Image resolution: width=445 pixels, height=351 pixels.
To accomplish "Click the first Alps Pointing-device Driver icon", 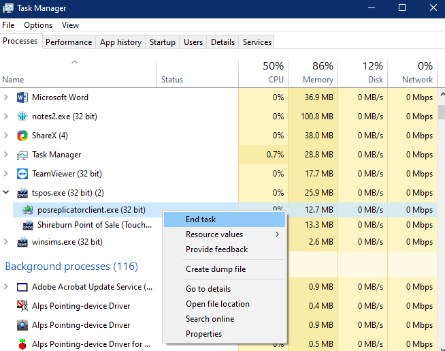I will coord(22,306).
